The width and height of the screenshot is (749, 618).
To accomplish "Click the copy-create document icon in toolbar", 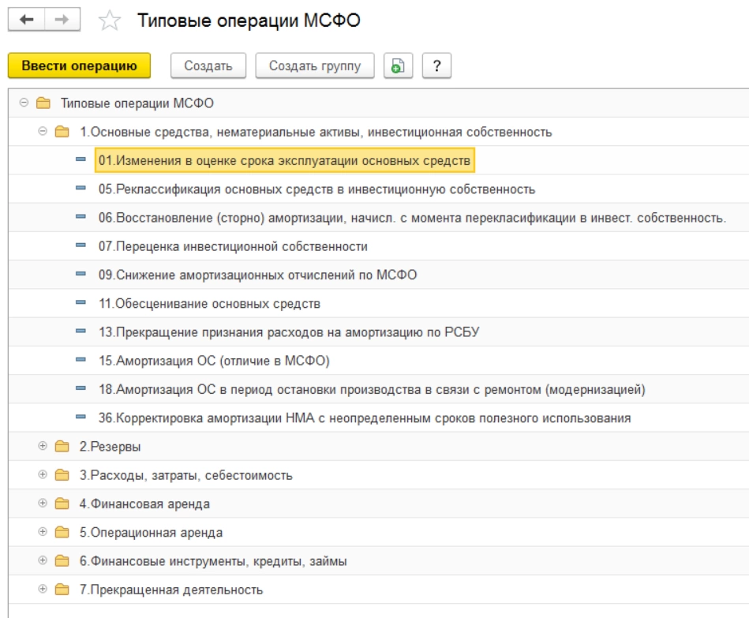I will (399, 66).
